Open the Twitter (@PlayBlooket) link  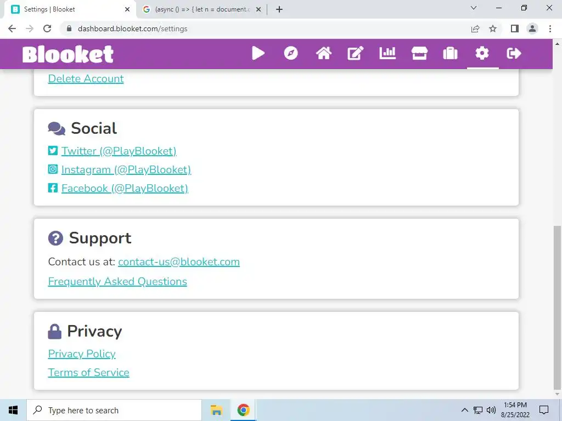(119, 151)
